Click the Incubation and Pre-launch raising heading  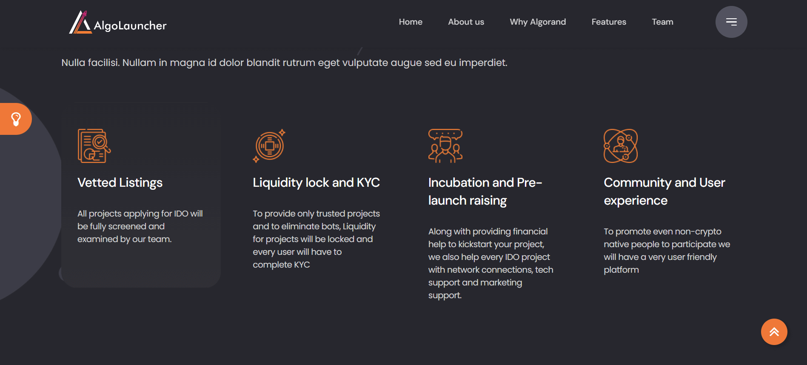pyautogui.click(x=485, y=191)
